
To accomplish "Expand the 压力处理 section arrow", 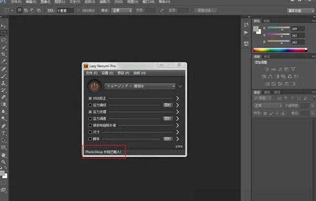I will (x=177, y=112).
